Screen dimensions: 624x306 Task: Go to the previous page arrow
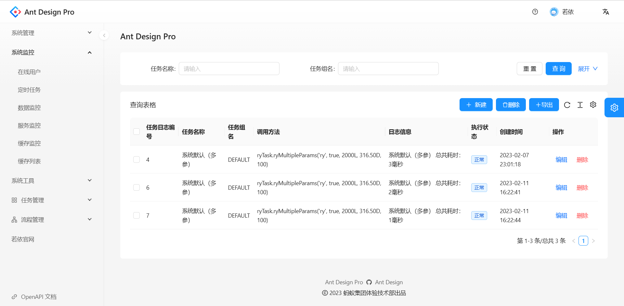(574, 241)
